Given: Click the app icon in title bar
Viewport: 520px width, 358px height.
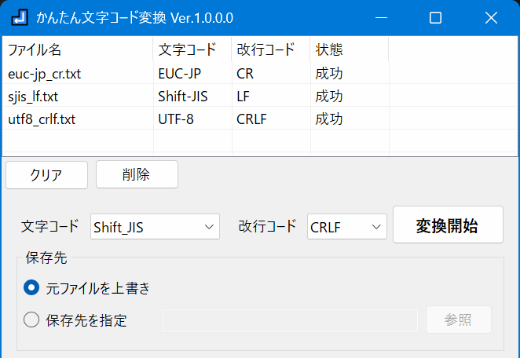Looking at the screenshot, I should pos(19,17).
